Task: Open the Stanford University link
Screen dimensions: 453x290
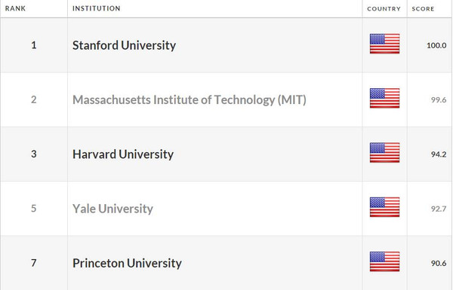Action: pos(124,45)
